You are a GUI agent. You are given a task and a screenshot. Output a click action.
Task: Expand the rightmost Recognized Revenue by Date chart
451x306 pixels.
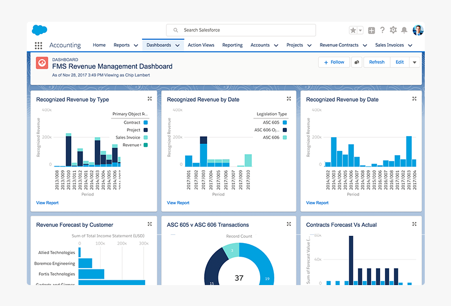click(414, 99)
